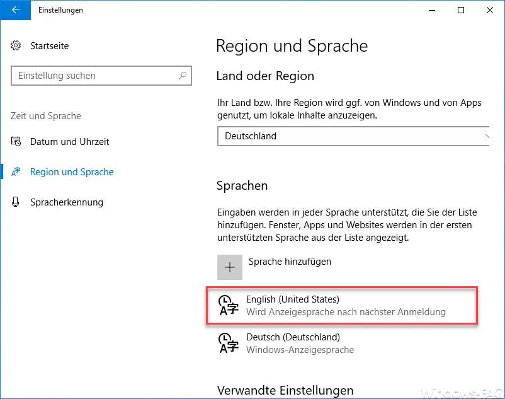Expand the region dropdown chevron arrow

coord(487,136)
